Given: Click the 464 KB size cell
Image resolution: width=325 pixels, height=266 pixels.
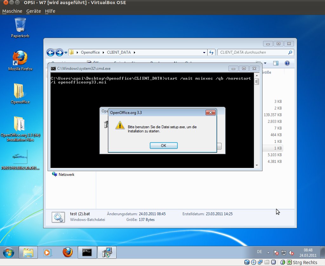Looking at the screenshot, I should pyautogui.click(x=276, y=135).
